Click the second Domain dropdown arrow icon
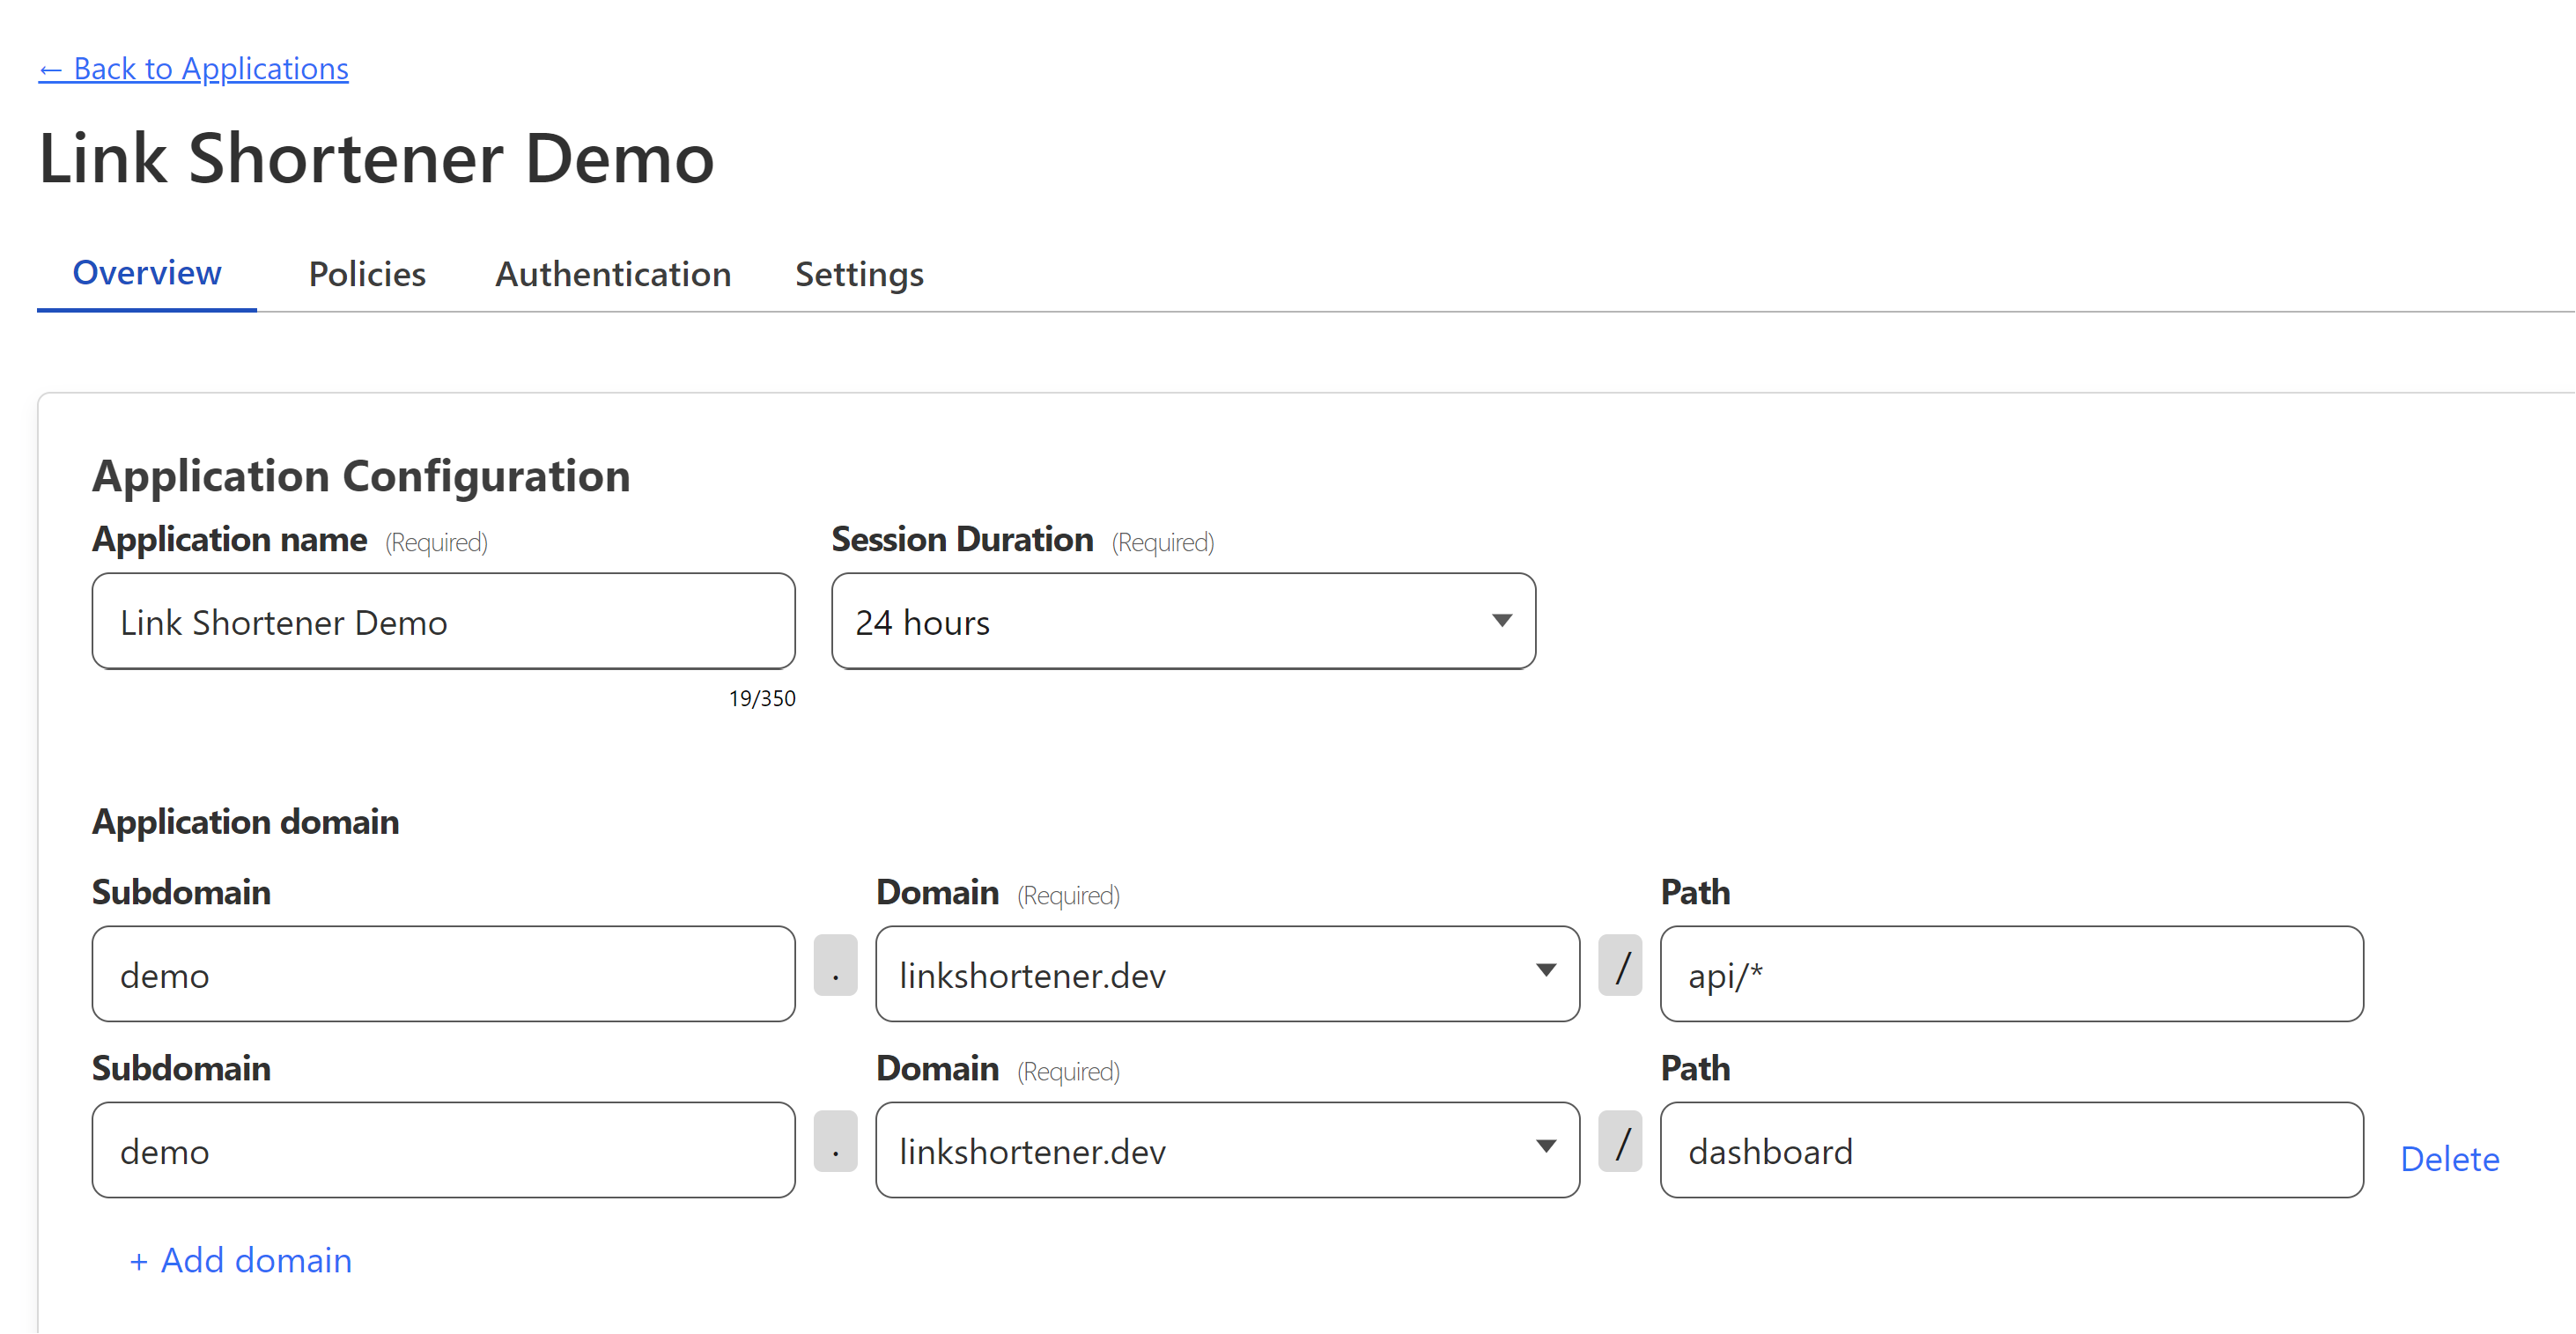 [x=1545, y=1147]
